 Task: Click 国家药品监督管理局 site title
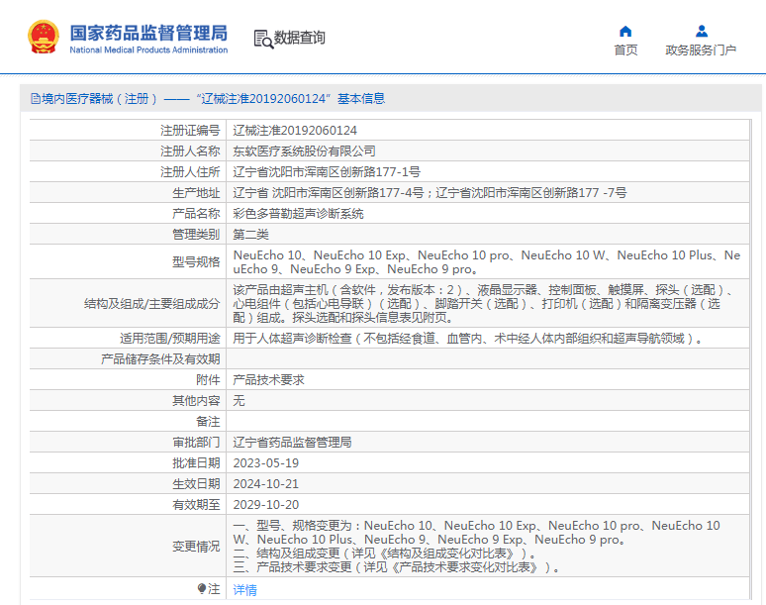(148, 34)
